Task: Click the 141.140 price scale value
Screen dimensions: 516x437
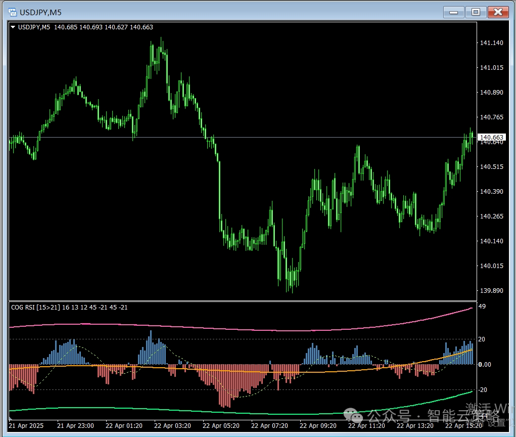Action: 491,43
